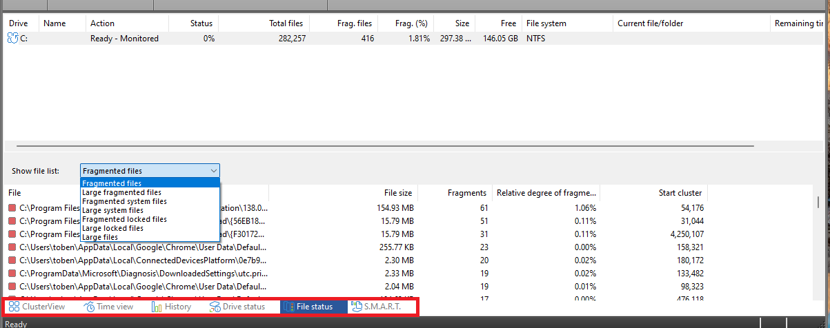Click red icon beside ConnectedDevicesPlatform file
The image size is (830, 328).
tap(12, 260)
